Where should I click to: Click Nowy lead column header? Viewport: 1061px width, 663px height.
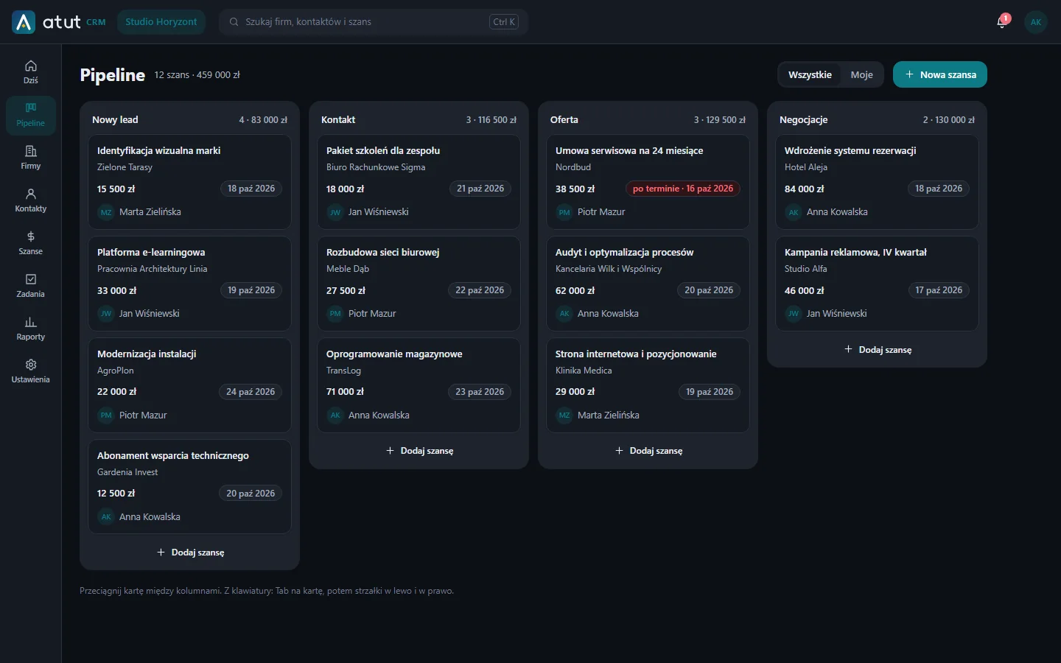point(115,120)
